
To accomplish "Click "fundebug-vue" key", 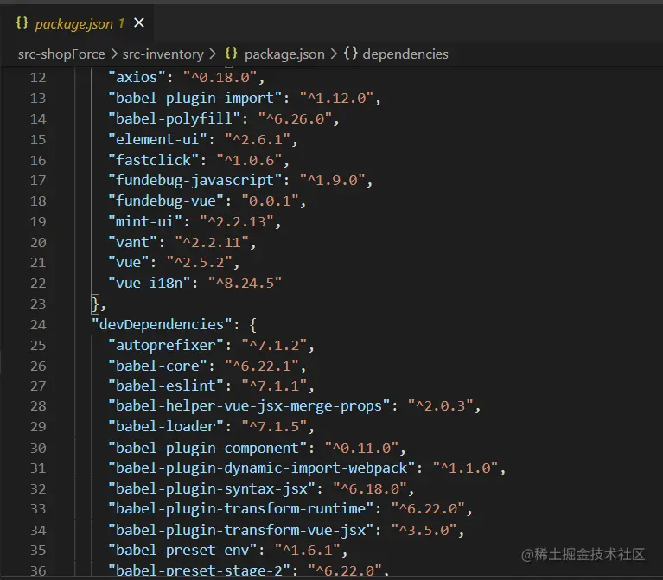I will click(x=166, y=201).
